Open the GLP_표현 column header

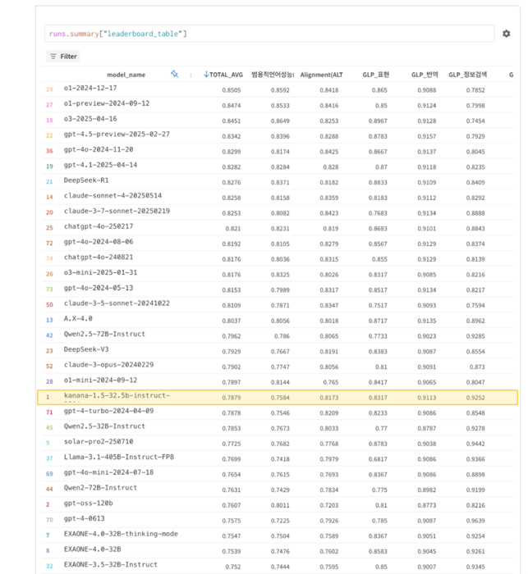point(375,75)
